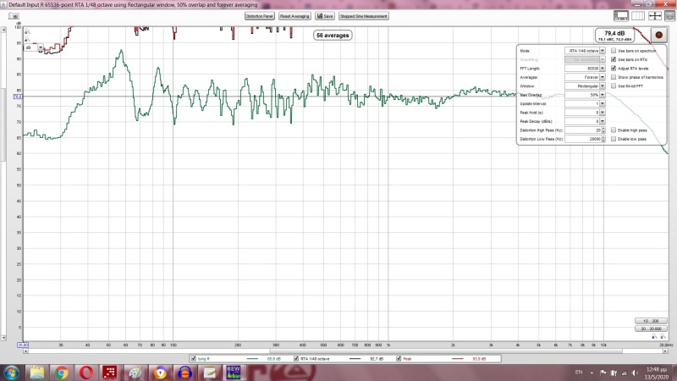Click the Save button with disk icon
The width and height of the screenshot is (677, 381).
pyautogui.click(x=324, y=16)
